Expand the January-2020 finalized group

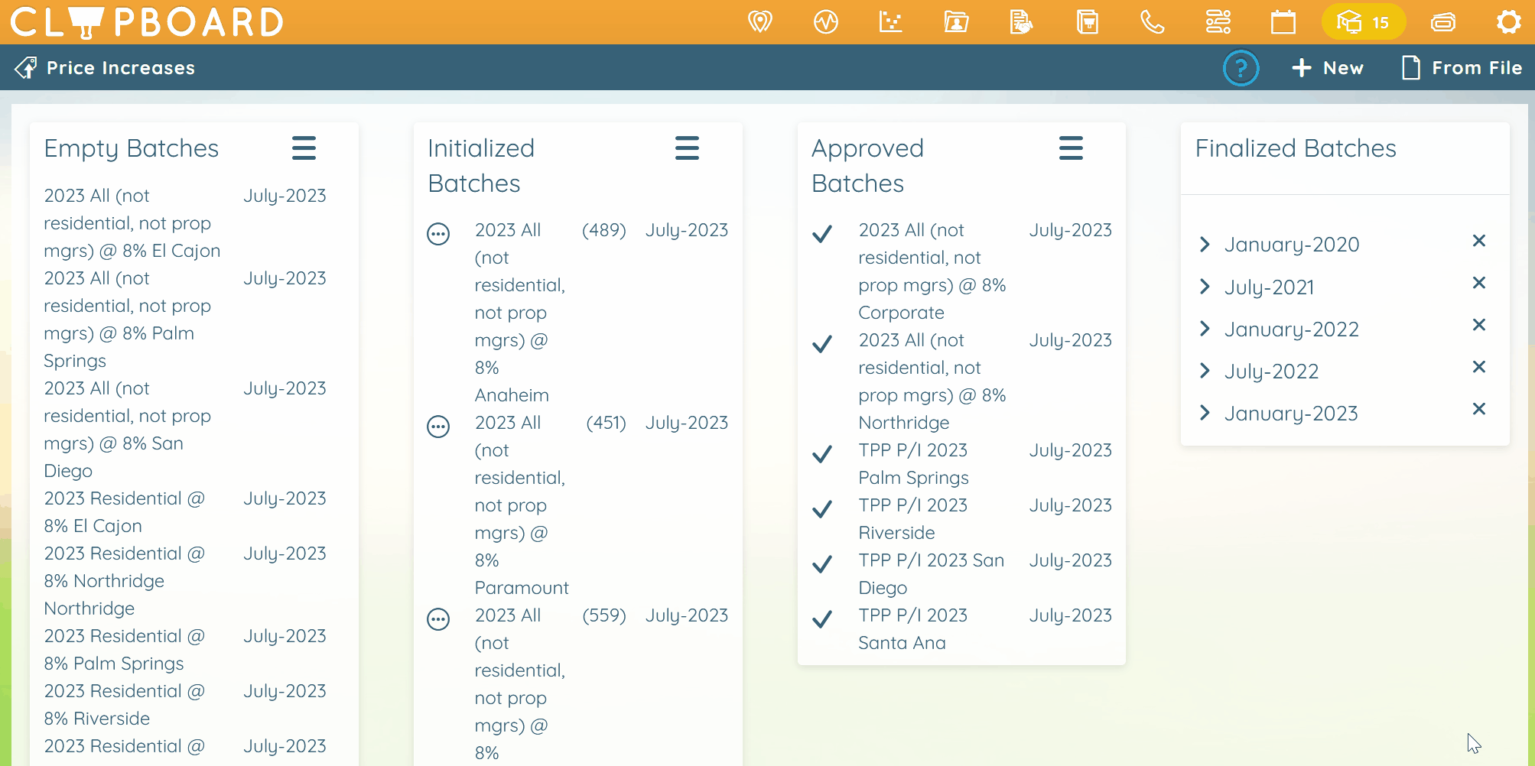[1205, 244]
